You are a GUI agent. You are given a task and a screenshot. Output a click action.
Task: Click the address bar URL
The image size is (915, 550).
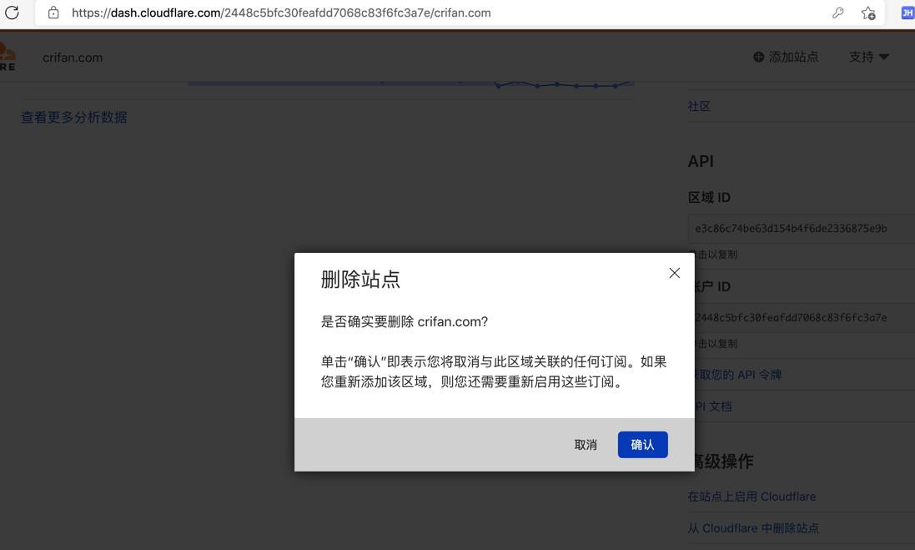pyautogui.click(x=281, y=13)
